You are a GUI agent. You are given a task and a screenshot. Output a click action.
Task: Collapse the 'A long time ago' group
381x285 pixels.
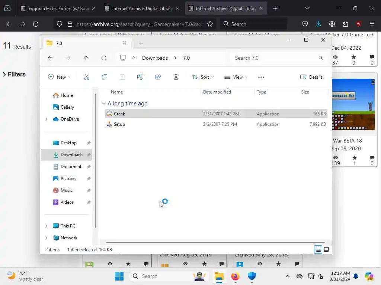point(104,104)
